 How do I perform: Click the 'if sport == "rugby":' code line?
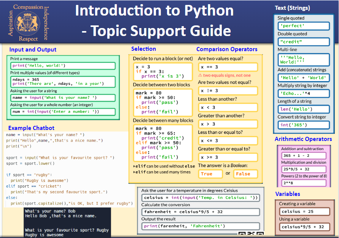click(29, 175)
